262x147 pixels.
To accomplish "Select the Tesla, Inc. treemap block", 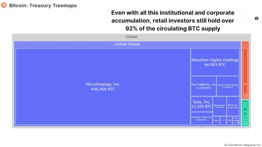I will [202, 104].
